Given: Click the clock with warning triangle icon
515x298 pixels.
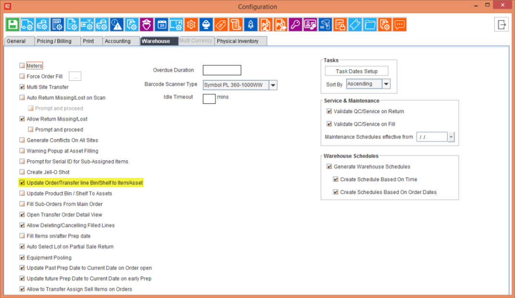Looking at the screenshot, I should pos(117,25).
